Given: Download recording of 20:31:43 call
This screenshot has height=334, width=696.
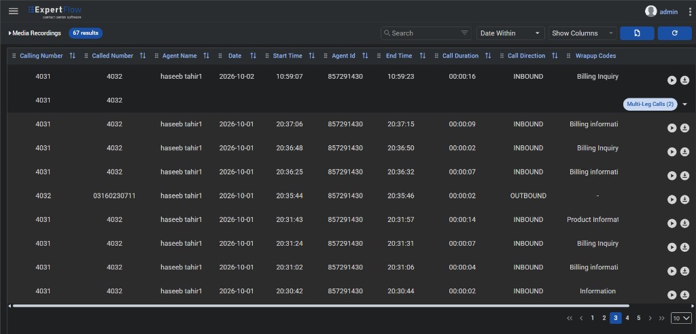Looking at the screenshot, I should [x=684, y=223].
